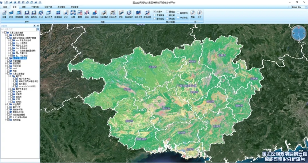Open the 系统工具 ribbon tab

pos(48,7)
